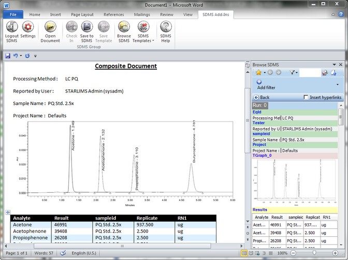Click the English (U.S.) language indicator
The width and height of the screenshot is (348, 260).
pyautogui.click(x=84, y=253)
